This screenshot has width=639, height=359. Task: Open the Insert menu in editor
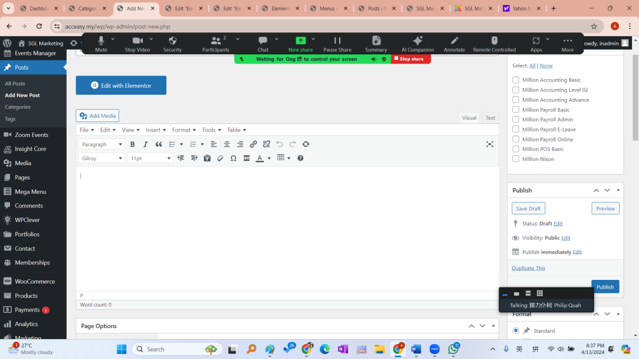pyautogui.click(x=156, y=130)
